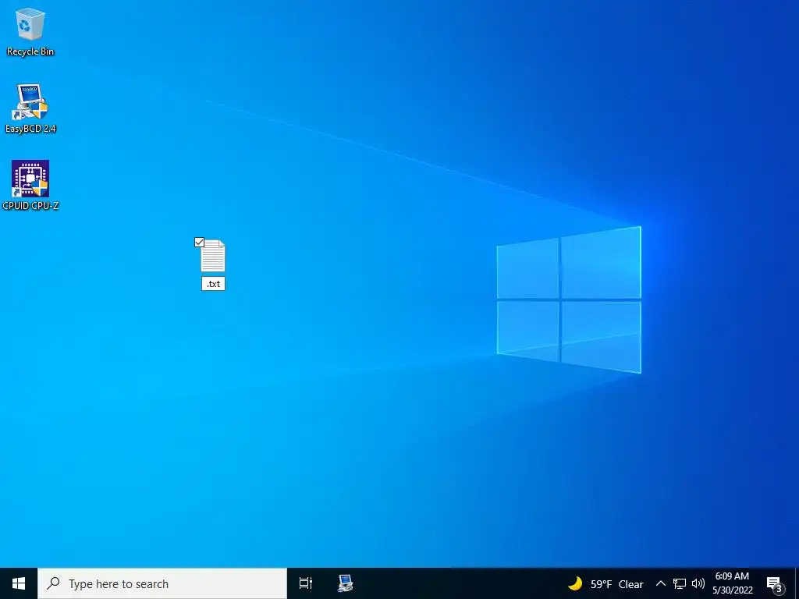Open the volume speaker tray icon
Viewport: 799px width, 599px height.
coord(698,583)
